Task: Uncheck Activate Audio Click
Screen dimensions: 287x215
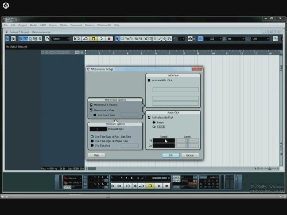Action: pos(149,118)
